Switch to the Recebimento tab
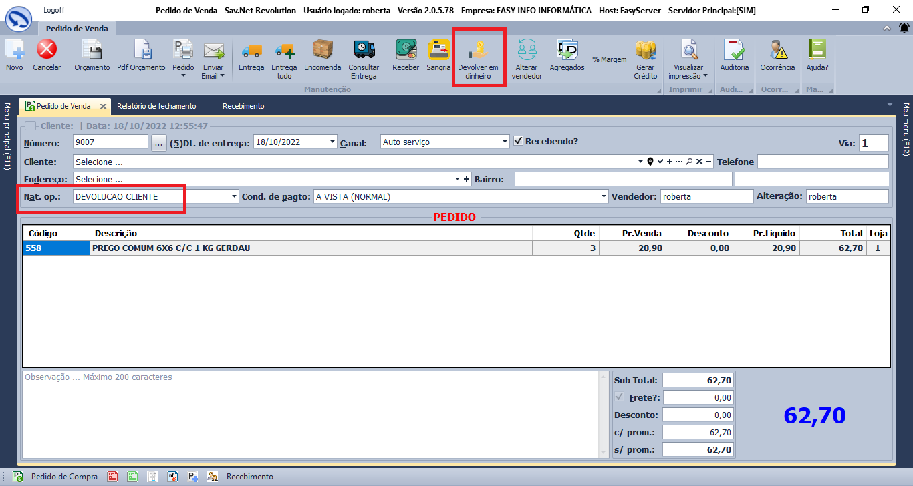The height and width of the screenshot is (486, 913). (243, 106)
